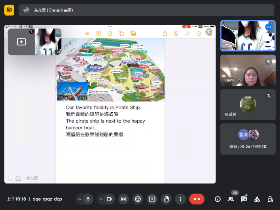Viewport: 280px width, 210px height.
Task: Expand audio settings arrow beside microphone
Action: coord(79,199)
